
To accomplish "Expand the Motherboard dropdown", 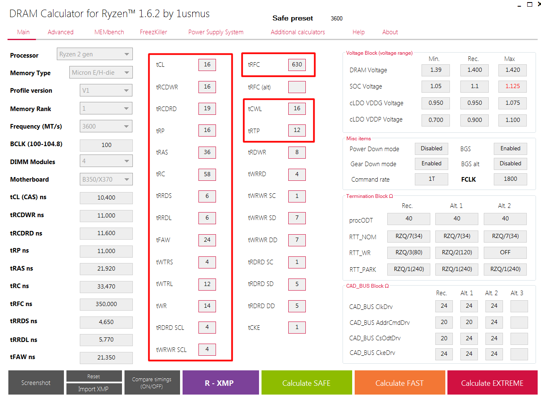I will coord(106,180).
